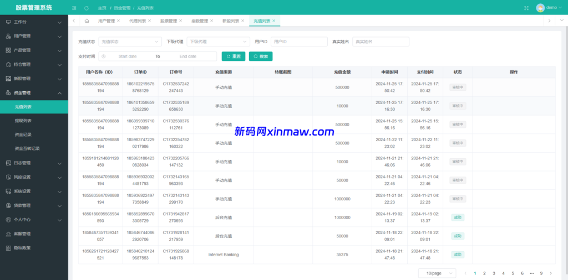
Task: Go to page 2 in pagination
Action: click(484, 273)
